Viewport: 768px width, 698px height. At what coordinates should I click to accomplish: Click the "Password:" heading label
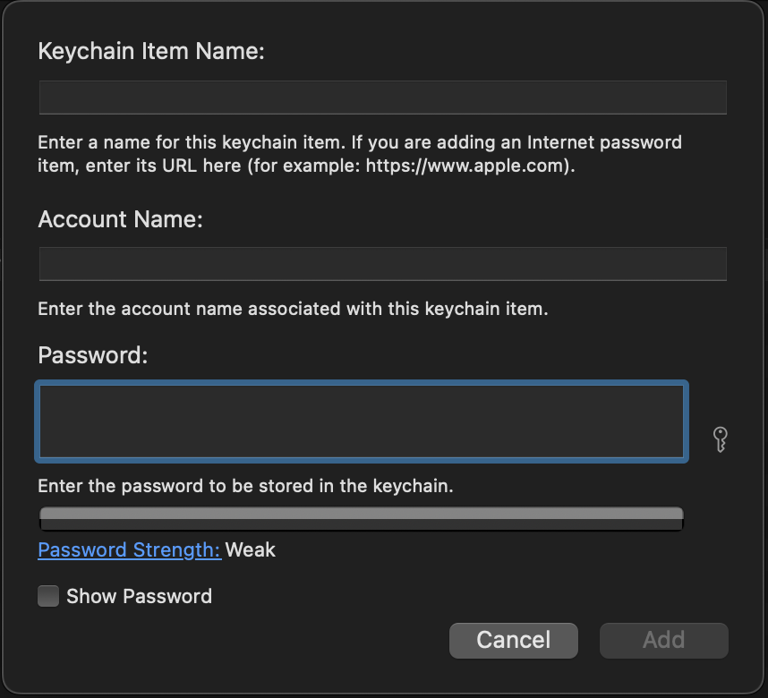coord(92,355)
